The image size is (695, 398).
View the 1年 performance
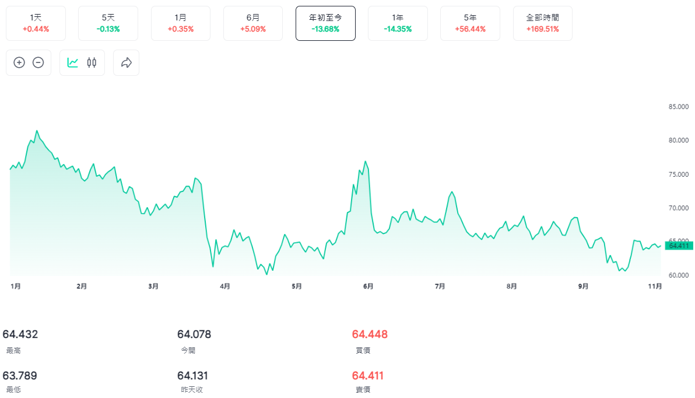click(x=398, y=23)
